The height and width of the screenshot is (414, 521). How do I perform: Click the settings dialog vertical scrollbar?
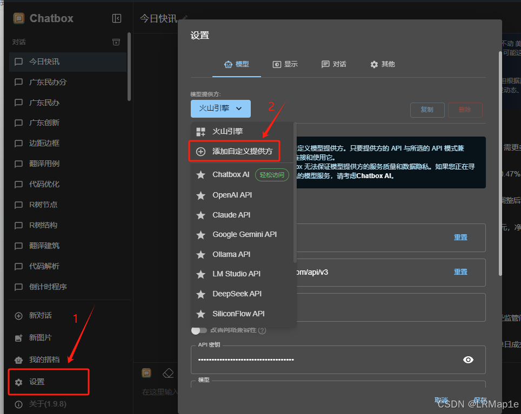pyautogui.click(x=500, y=163)
